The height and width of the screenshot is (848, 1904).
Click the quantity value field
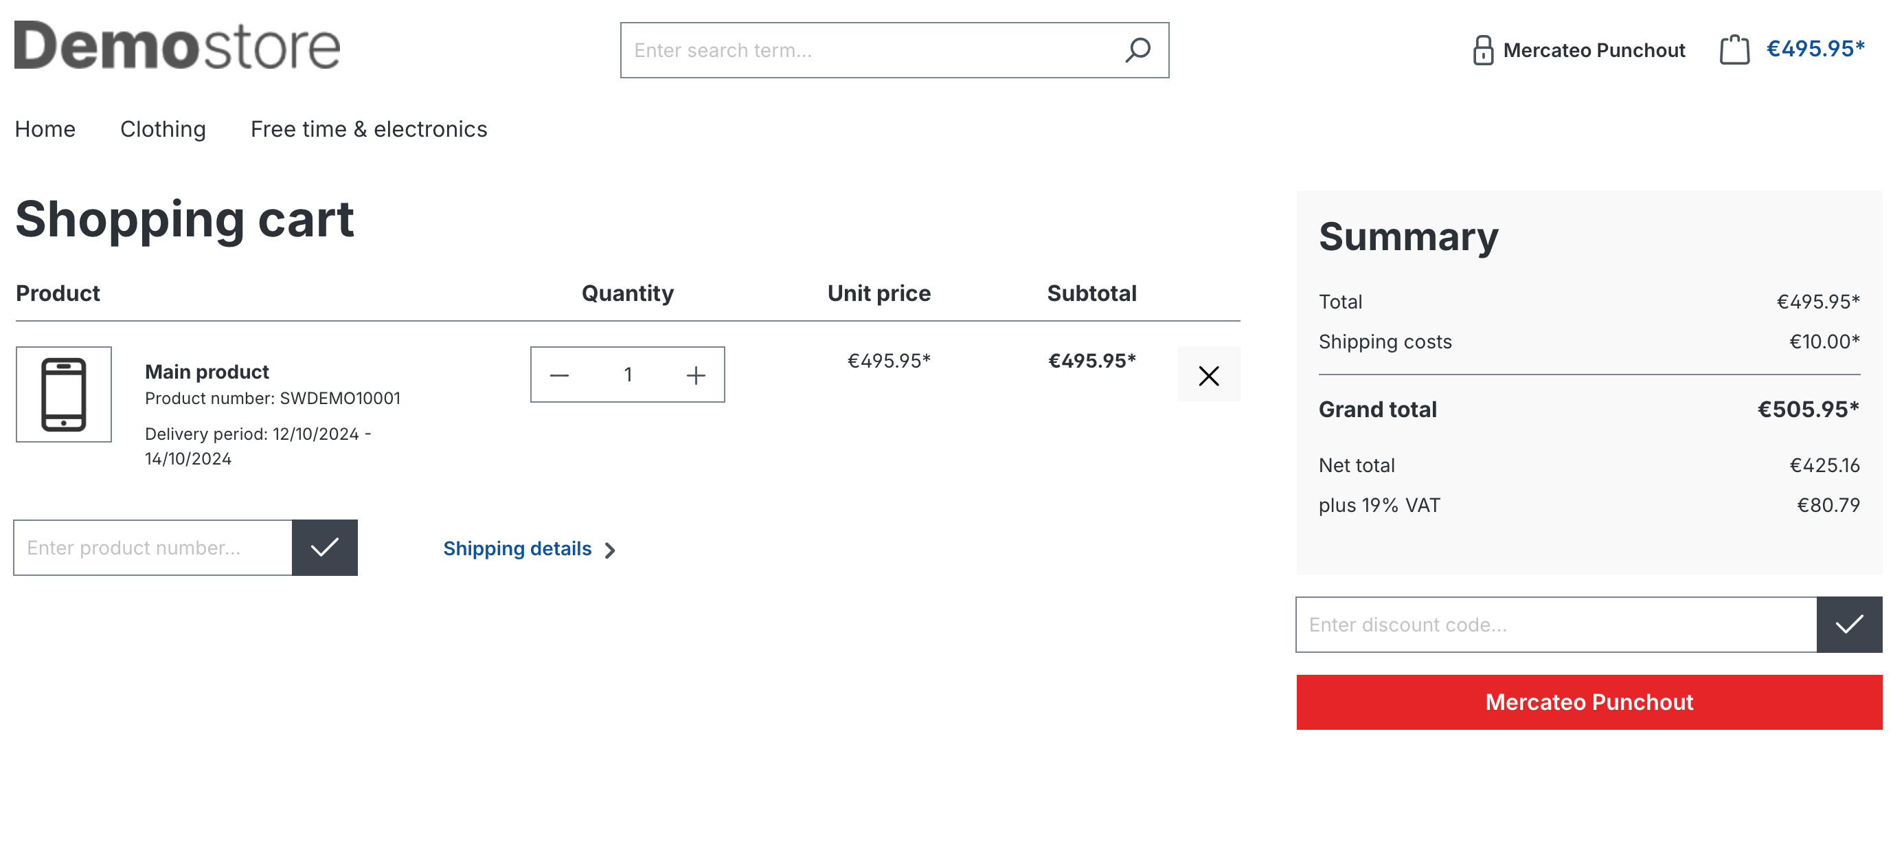(628, 375)
